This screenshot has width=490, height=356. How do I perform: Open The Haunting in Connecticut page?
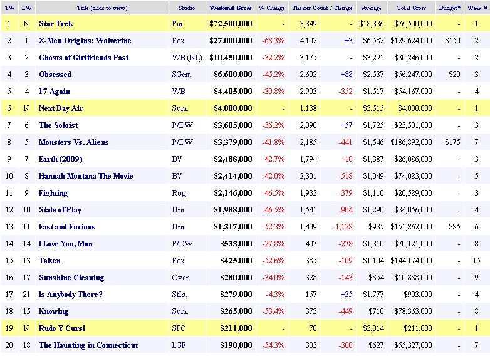(x=88, y=345)
